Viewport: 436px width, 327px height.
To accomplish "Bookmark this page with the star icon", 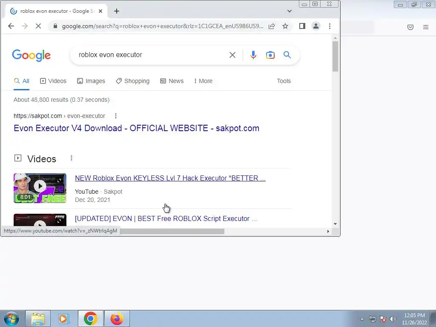I will pyautogui.click(x=285, y=26).
